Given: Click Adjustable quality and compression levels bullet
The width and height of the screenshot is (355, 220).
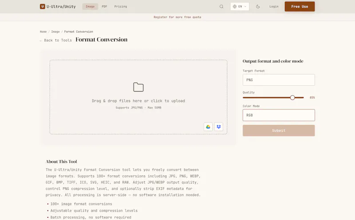Looking at the screenshot, I should click(94, 211).
